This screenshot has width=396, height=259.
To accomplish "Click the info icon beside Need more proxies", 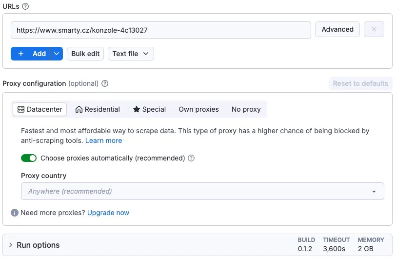I will click(15, 213).
